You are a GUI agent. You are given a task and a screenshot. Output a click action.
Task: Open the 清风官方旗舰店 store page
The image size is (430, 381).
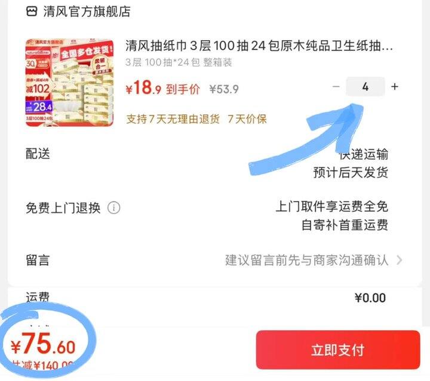pyautogui.click(x=87, y=11)
